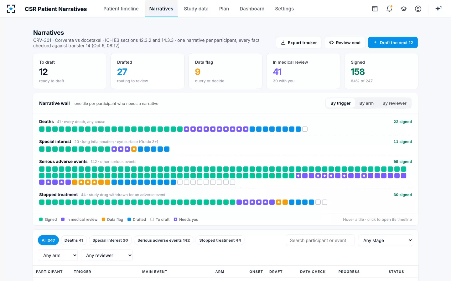Focus the Search participant or event field
This screenshot has width=451, height=281.
click(x=320, y=240)
